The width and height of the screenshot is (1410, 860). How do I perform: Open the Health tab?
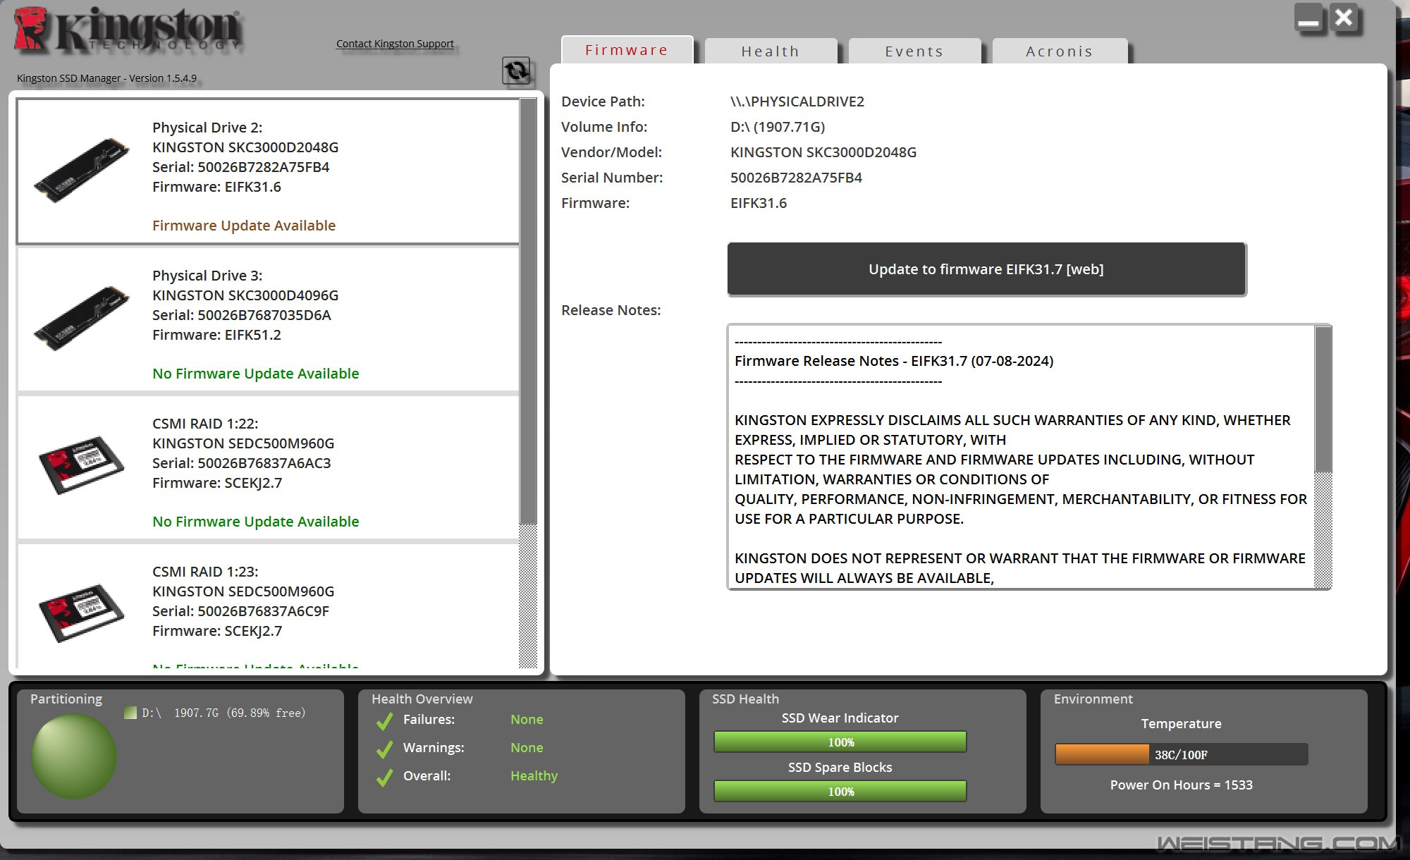tap(771, 51)
